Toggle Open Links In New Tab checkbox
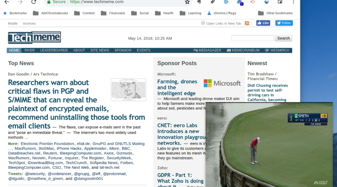Image resolution: width=337 pixels, height=187 pixels. [203, 23]
